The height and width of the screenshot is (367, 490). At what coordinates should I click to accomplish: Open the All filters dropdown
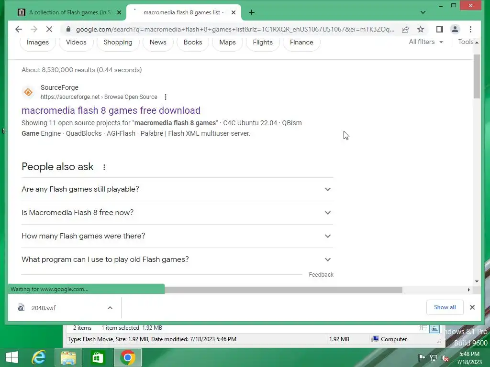[426, 42]
